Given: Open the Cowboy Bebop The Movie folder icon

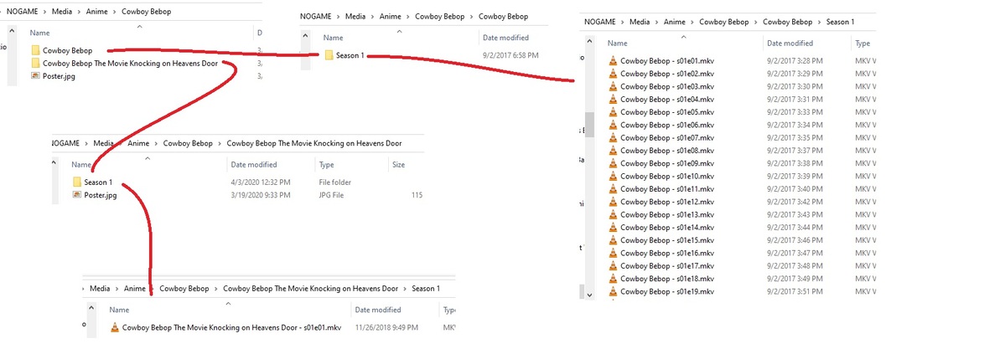Looking at the screenshot, I should tap(36, 63).
